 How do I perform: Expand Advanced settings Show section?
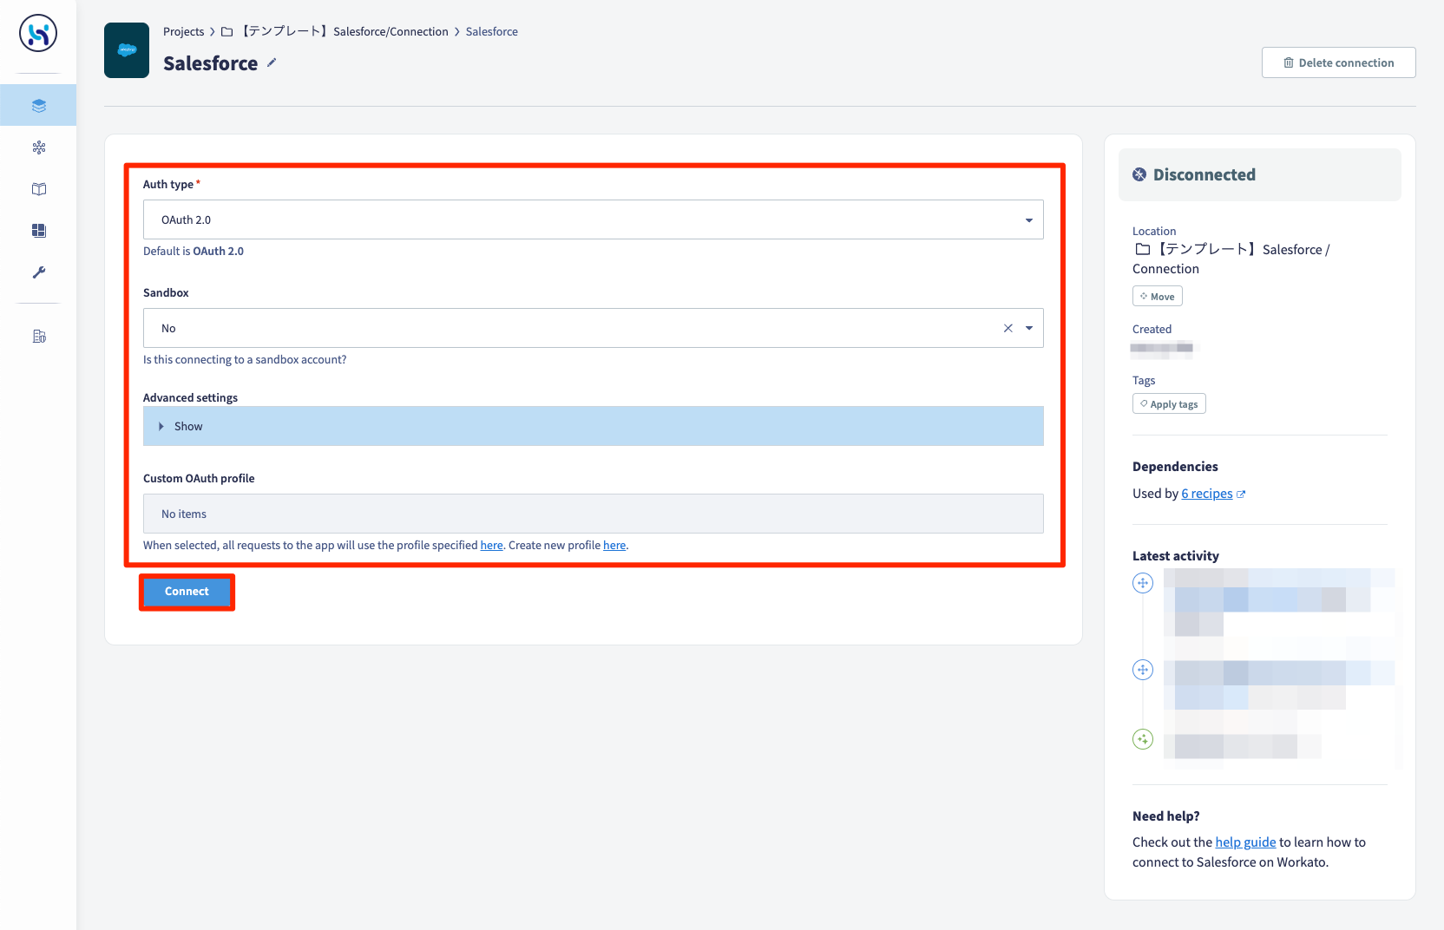coord(594,426)
